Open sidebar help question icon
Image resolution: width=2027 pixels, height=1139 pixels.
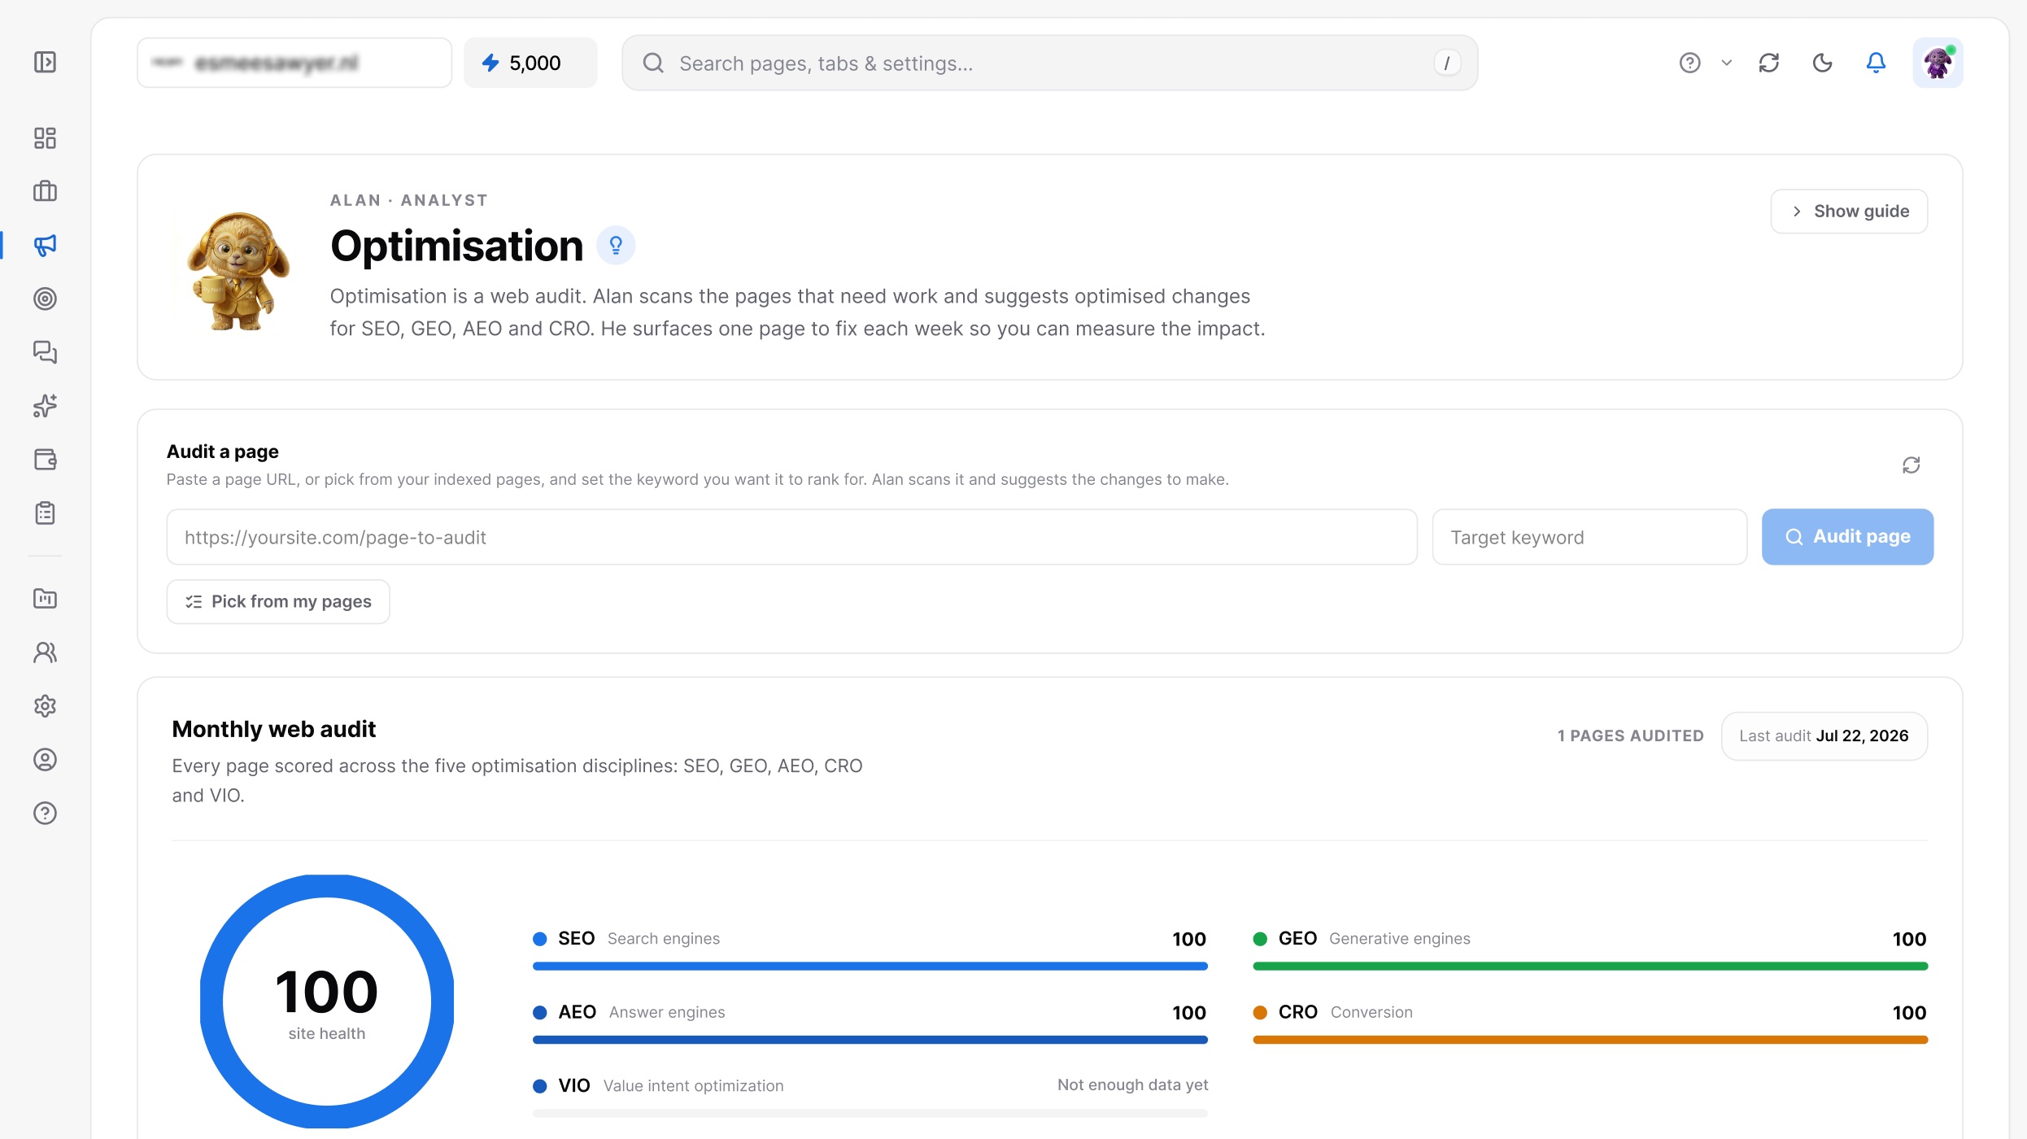pyautogui.click(x=46, y=814)
